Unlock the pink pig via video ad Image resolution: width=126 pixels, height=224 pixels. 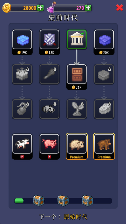[49, 147]
